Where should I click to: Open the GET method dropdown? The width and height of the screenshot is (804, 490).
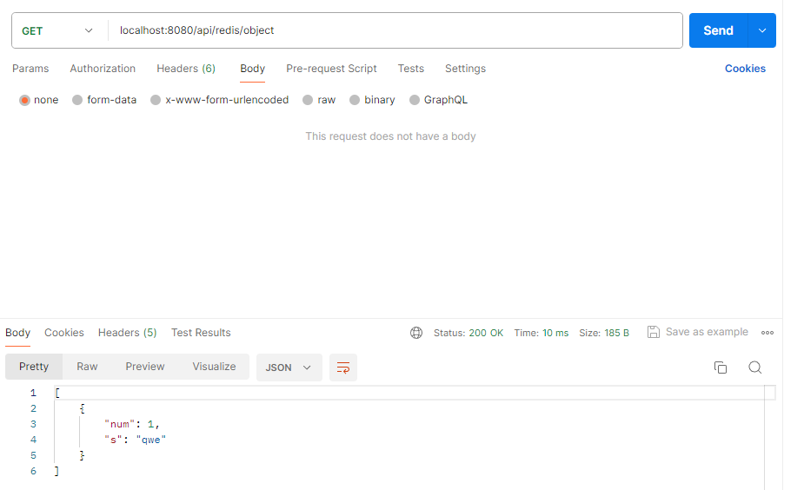(x=56, y=30)
